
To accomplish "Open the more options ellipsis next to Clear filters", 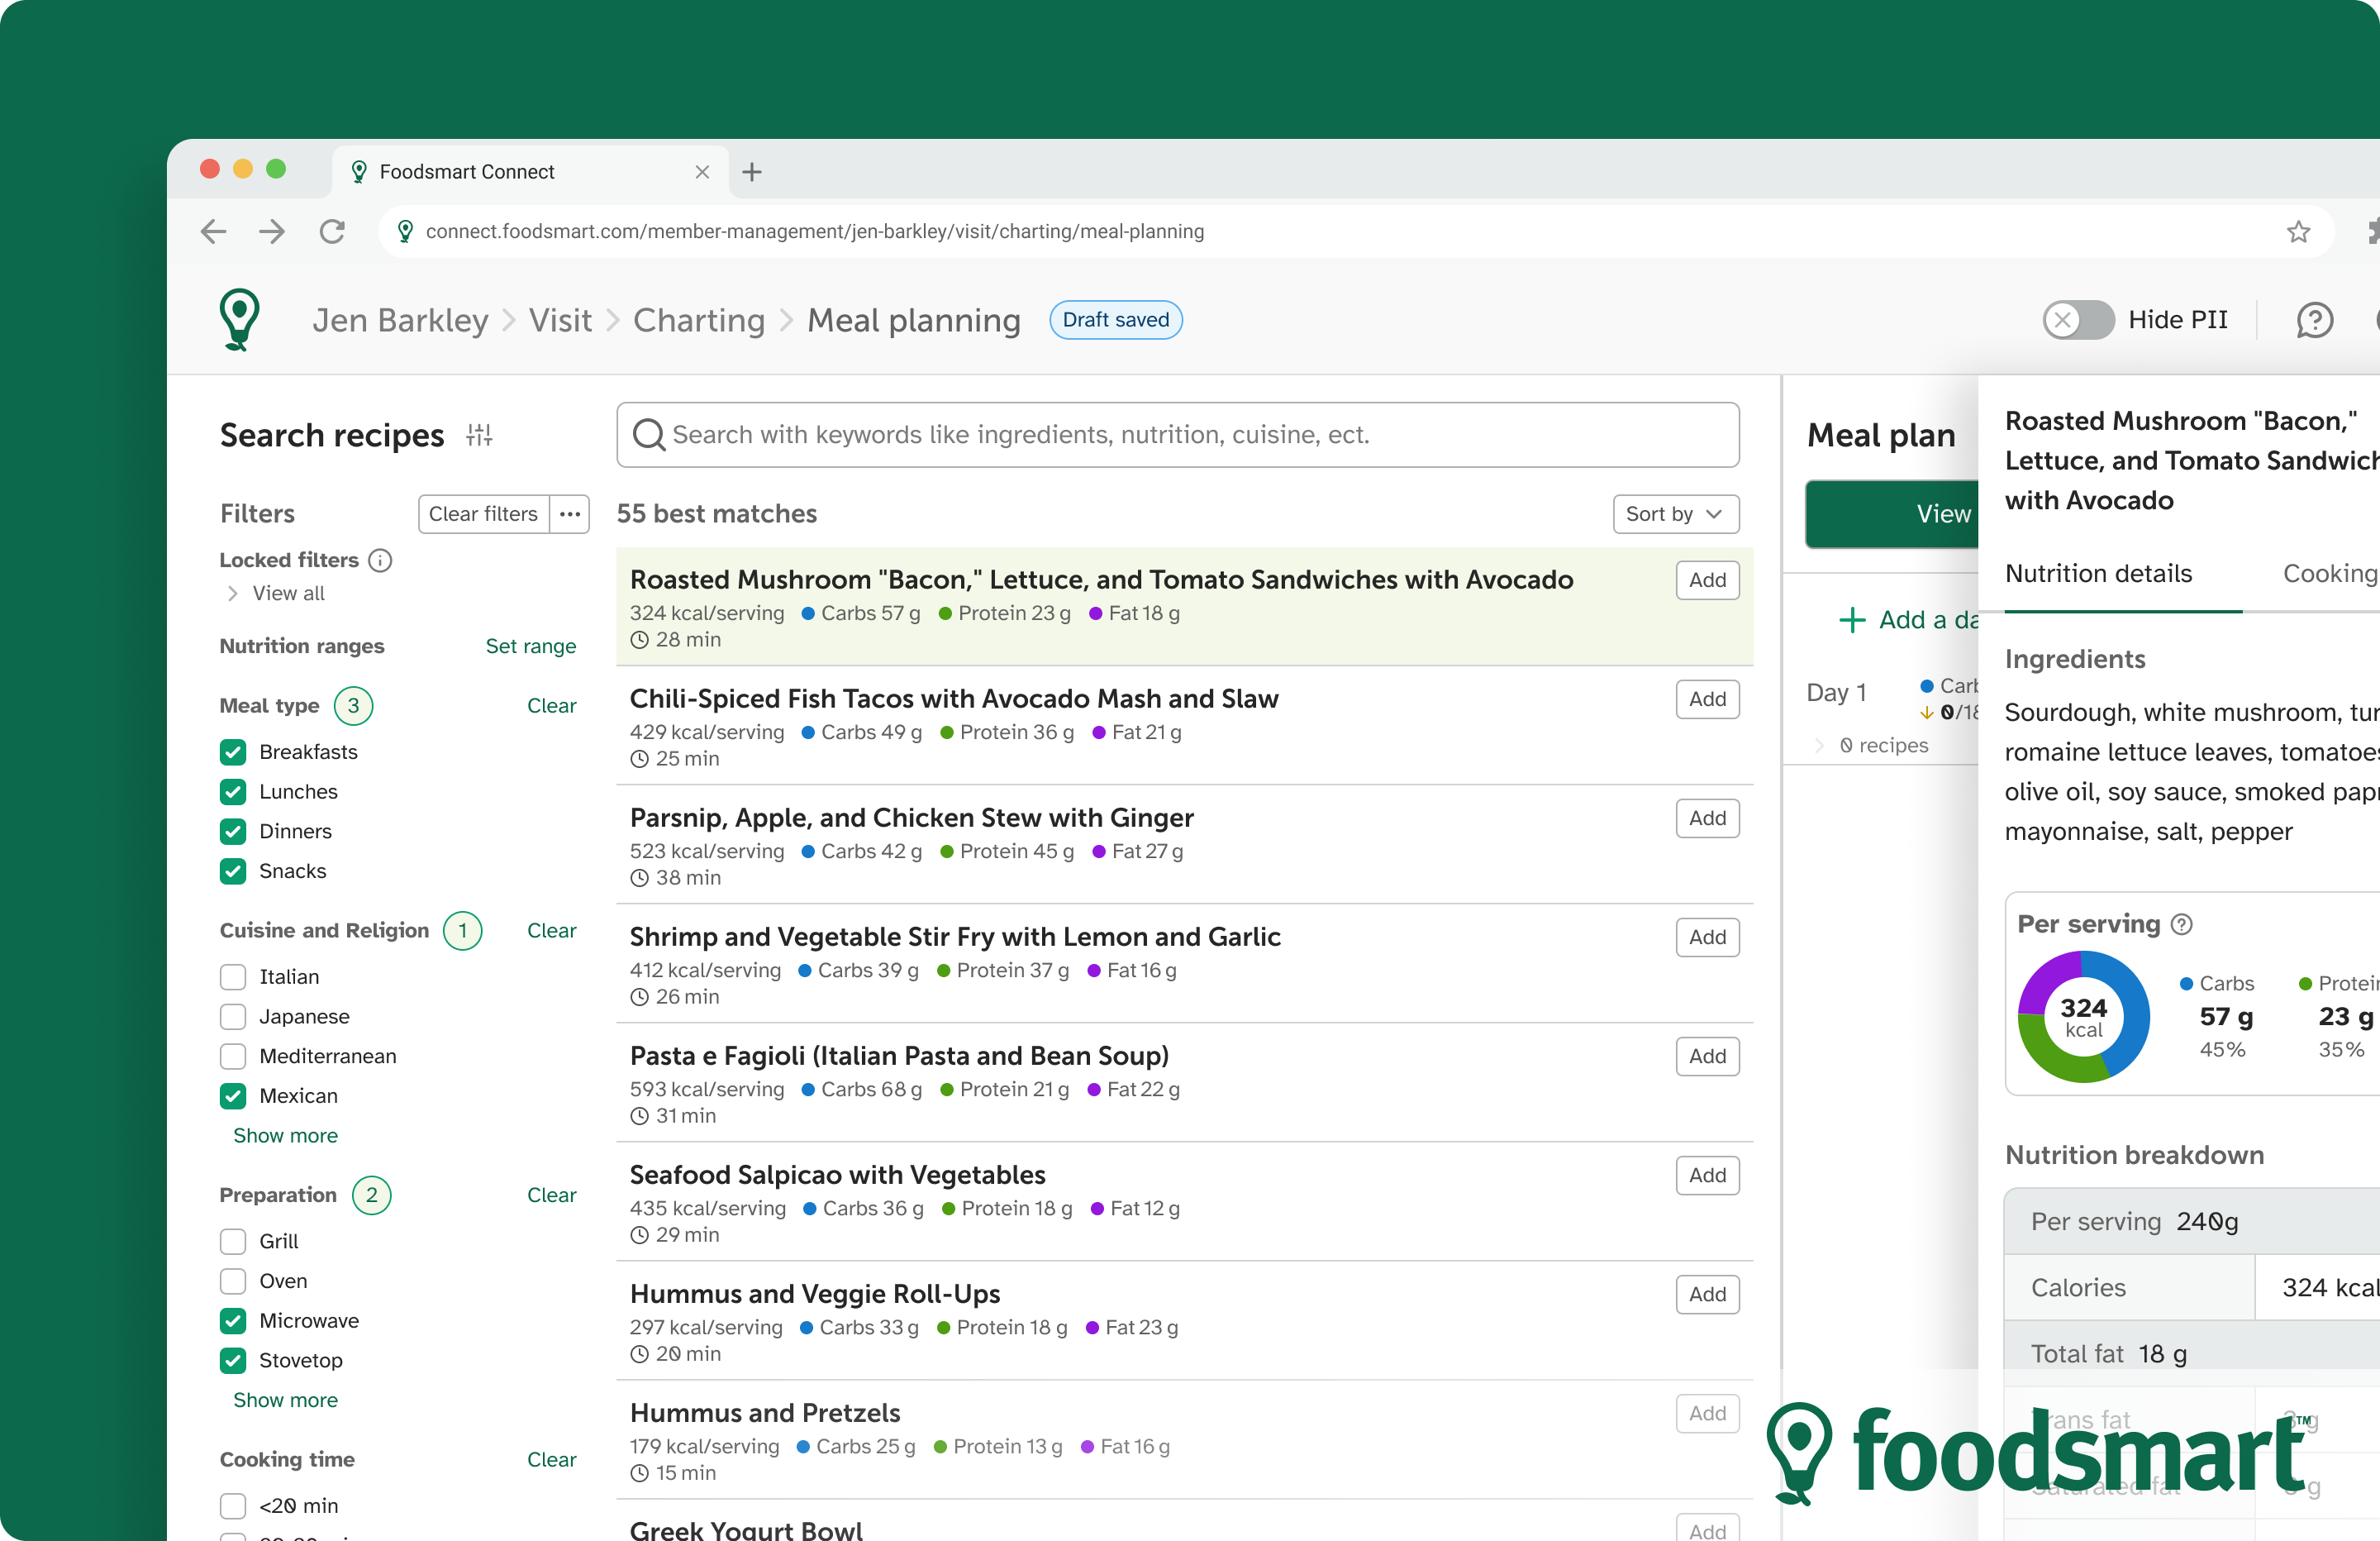I will click(570, 514).
